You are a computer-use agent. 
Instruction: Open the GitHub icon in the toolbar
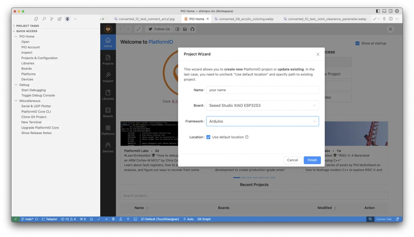click(x=192, y=29)
